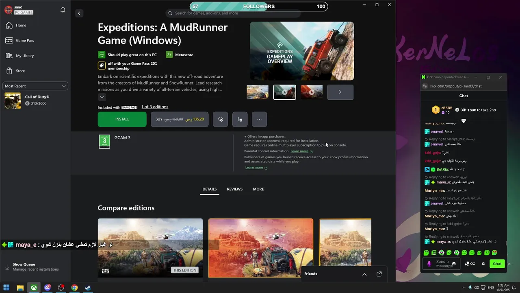Open the Windows Start menu

coord(6,288)
